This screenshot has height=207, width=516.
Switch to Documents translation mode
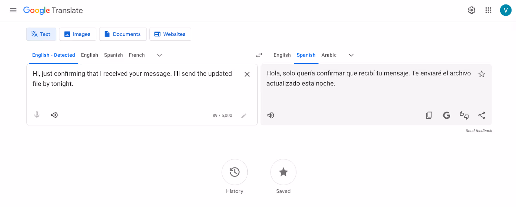point(123,34)
